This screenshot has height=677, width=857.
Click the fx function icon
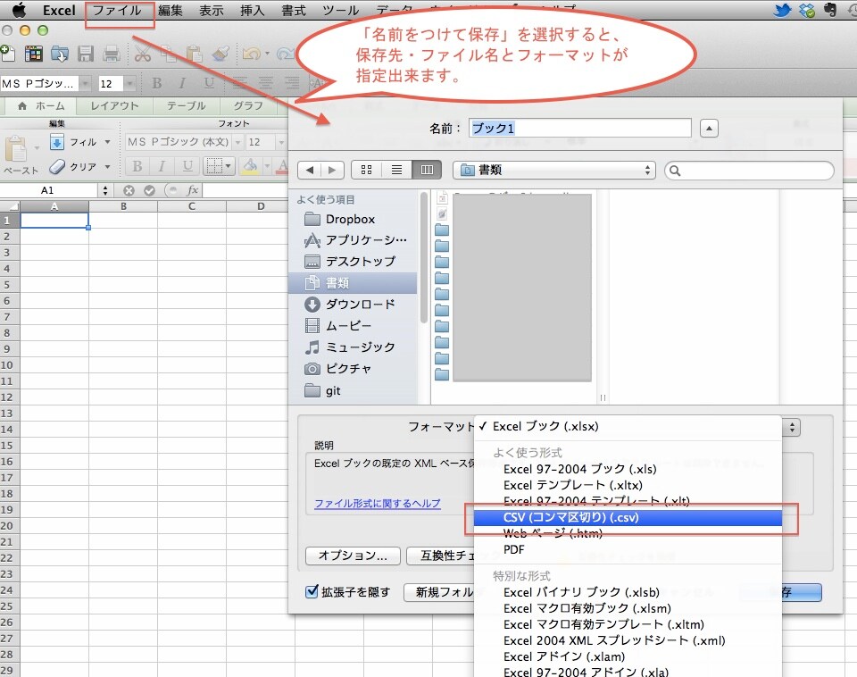192,190
